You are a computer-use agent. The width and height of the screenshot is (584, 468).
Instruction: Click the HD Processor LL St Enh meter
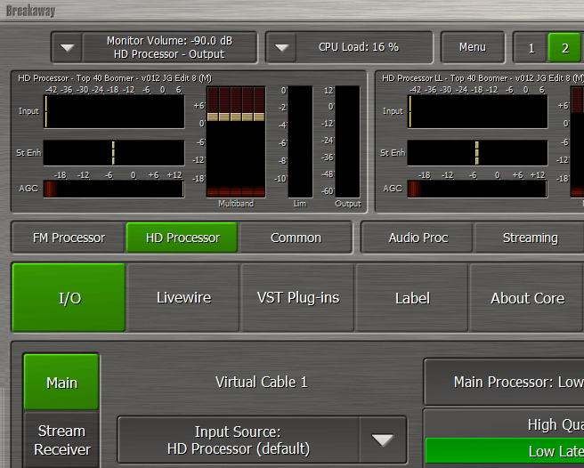(477, 153)
